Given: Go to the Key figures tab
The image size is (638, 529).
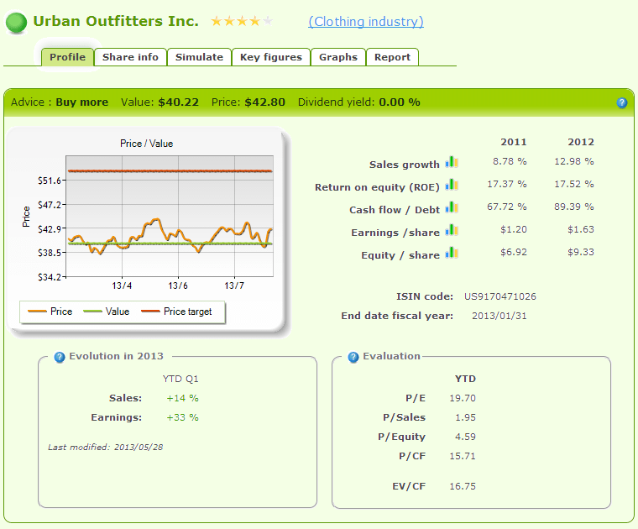Looking at the screenshot, I should click(271, 57).
